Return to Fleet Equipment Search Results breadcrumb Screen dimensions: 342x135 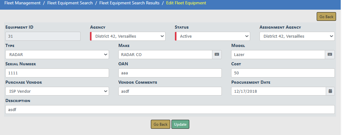point(129,3)
